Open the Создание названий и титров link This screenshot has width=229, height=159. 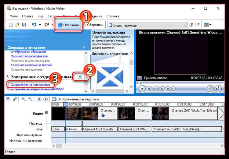31,65
